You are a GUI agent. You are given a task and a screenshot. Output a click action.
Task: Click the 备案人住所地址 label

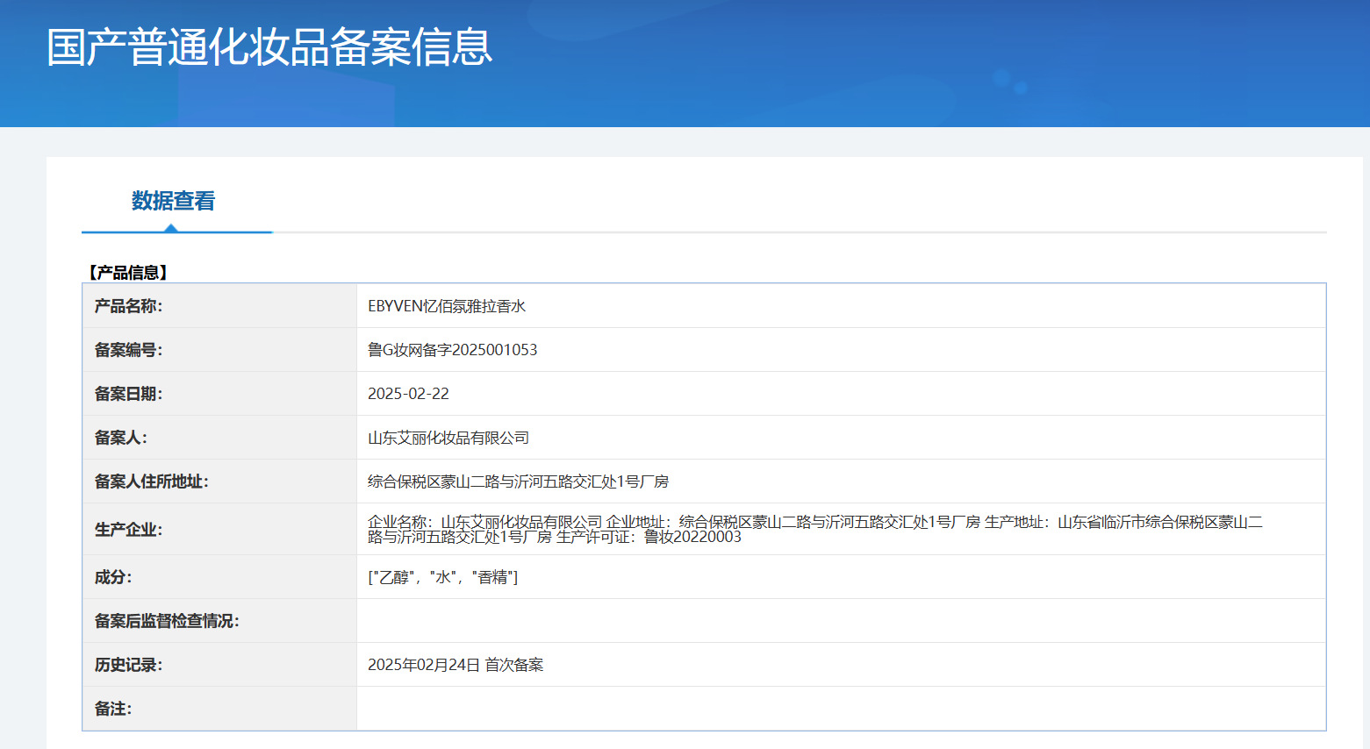152,481
